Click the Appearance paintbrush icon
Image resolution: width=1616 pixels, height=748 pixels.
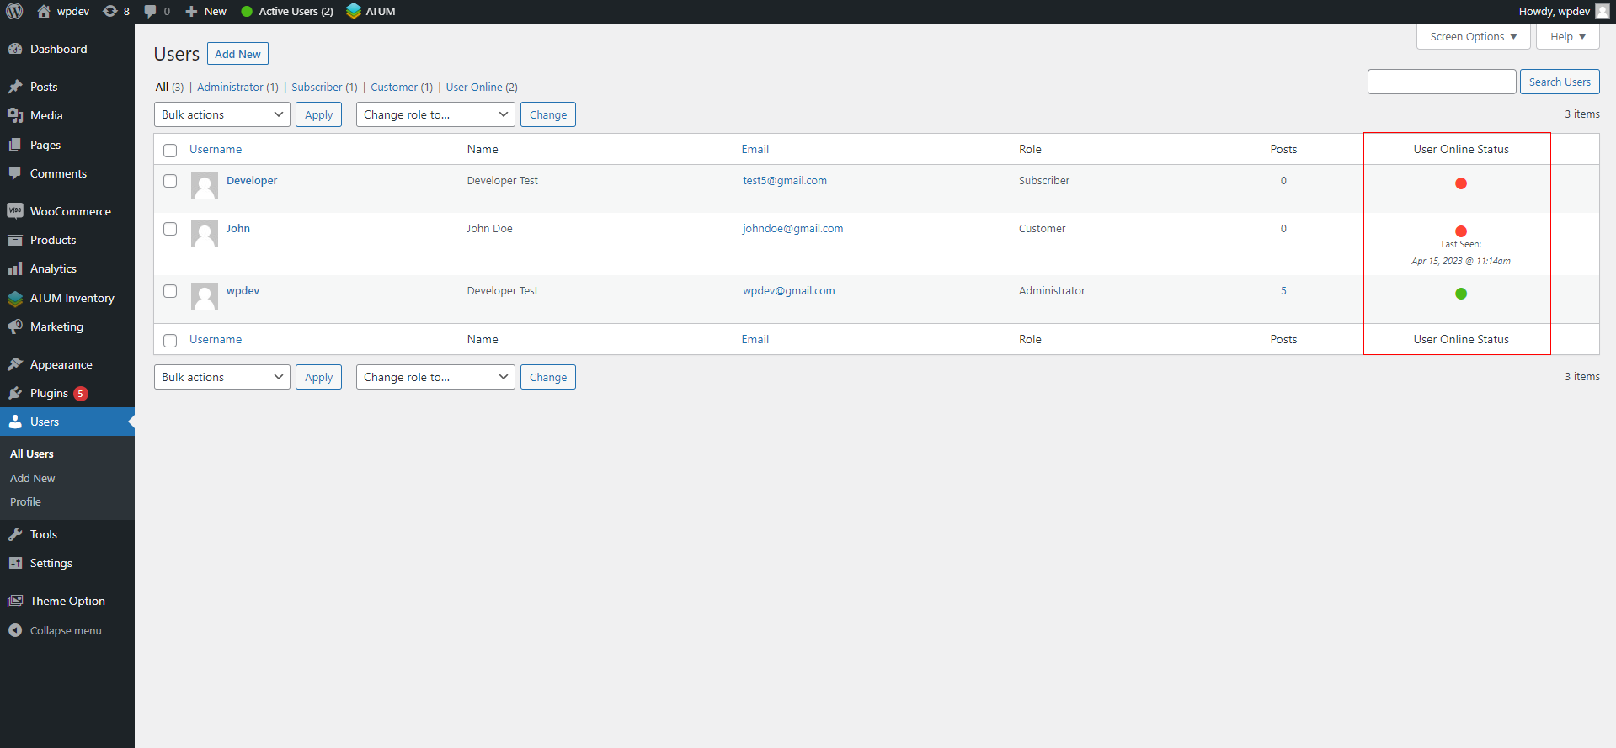(15, 364)
